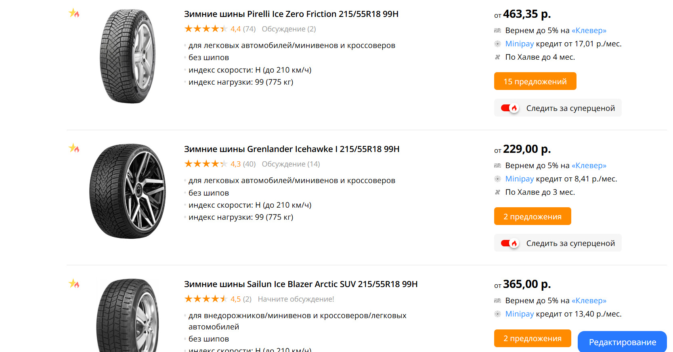Click the Halva icon under Pirelli price
Image resolution: width=673 pixels, height=352 pixels.
click(497, 57)
